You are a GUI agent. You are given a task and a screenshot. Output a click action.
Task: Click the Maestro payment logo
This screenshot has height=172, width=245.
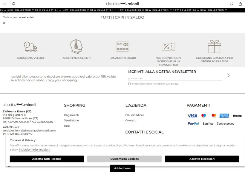[203, 116]
